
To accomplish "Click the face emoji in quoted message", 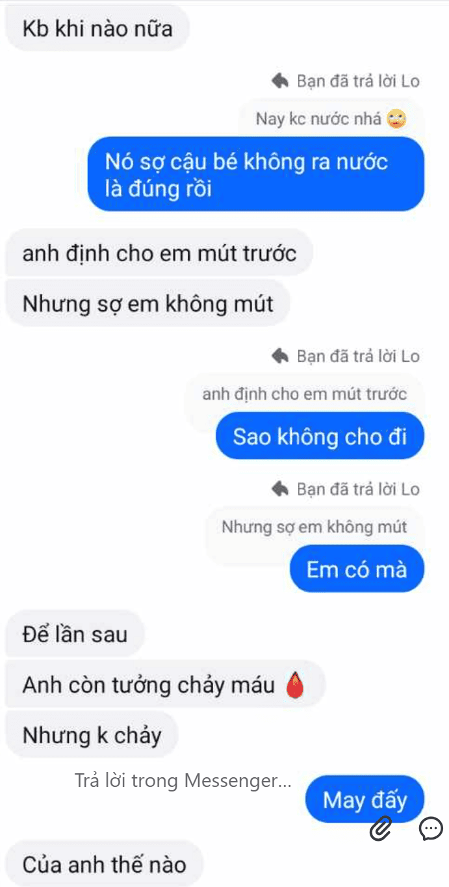I will (396, 119).
